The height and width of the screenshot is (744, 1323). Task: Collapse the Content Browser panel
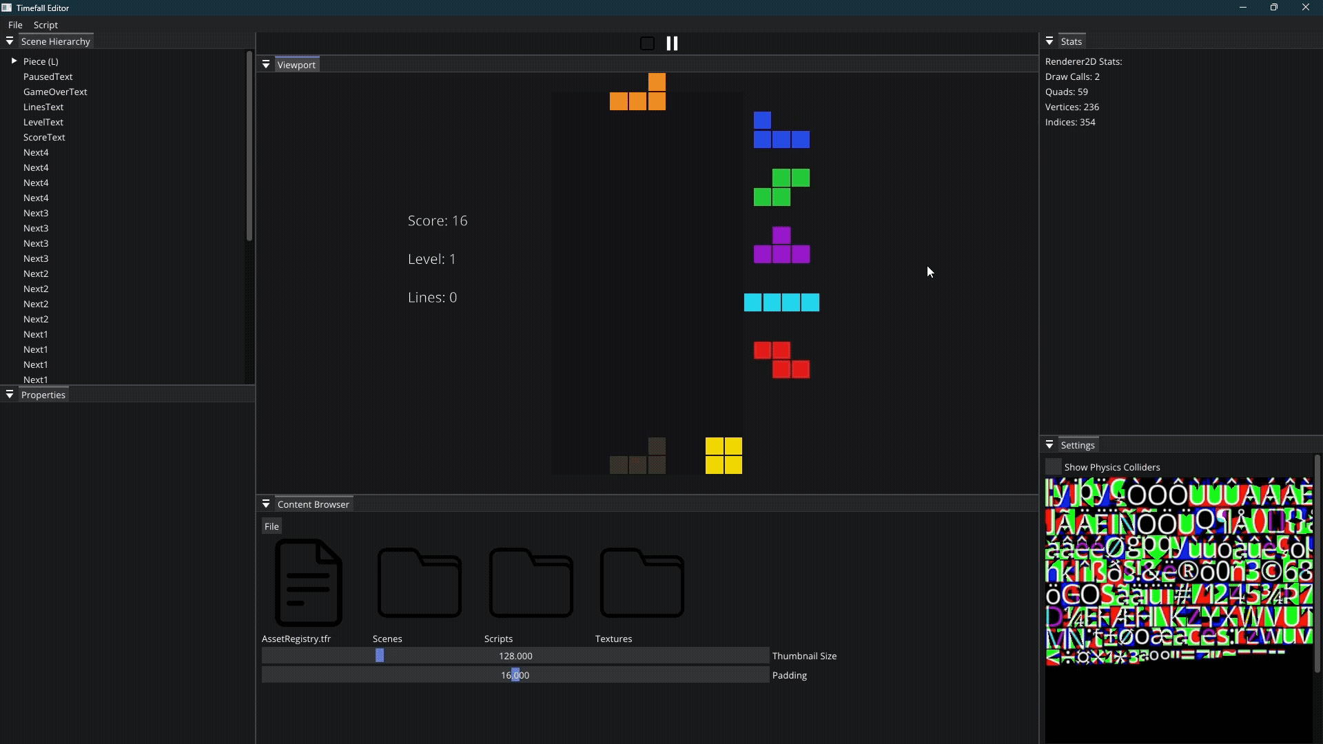point(266,504)
